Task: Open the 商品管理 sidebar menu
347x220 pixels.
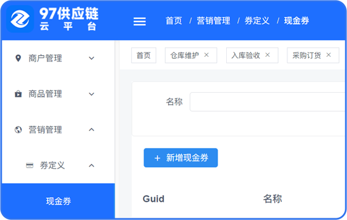Action: [x=59, y=94]
